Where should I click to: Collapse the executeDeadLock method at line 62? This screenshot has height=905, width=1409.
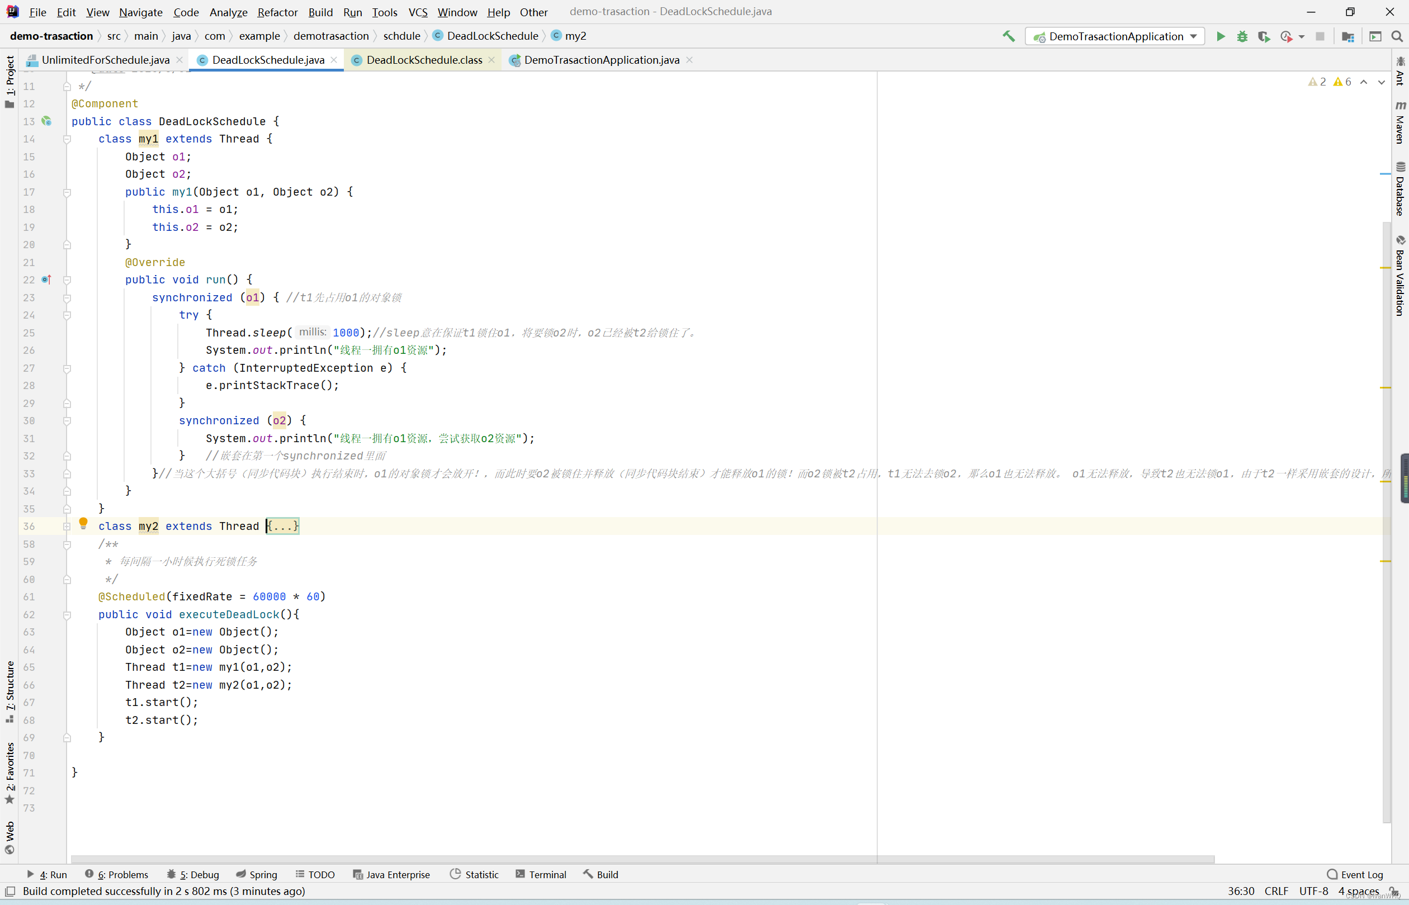[x=67, y=615]
